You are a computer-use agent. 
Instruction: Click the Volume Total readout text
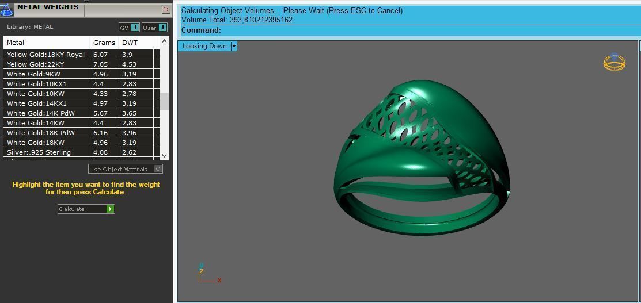tap(237, 20)
